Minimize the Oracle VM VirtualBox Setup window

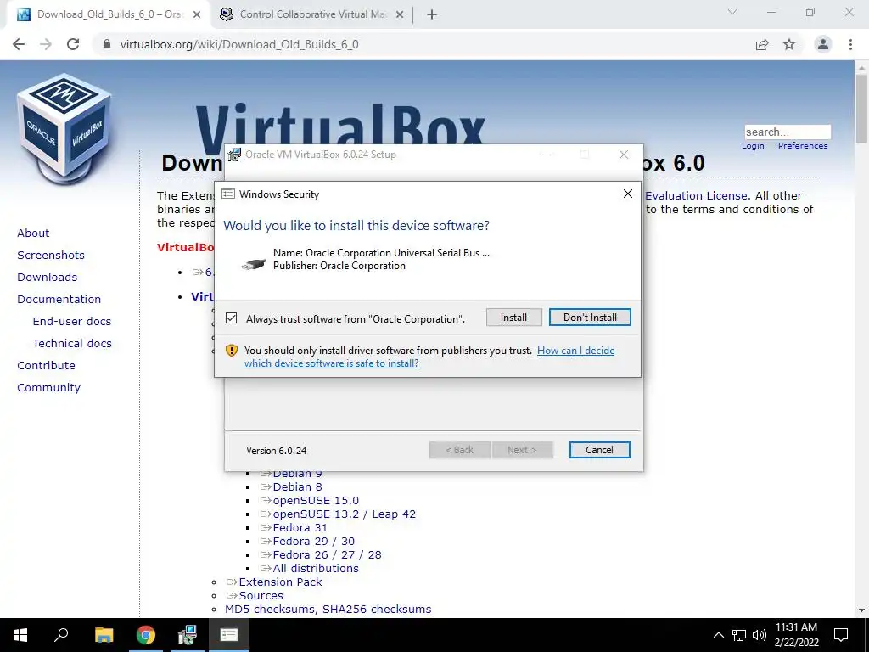tap(547, 155)
